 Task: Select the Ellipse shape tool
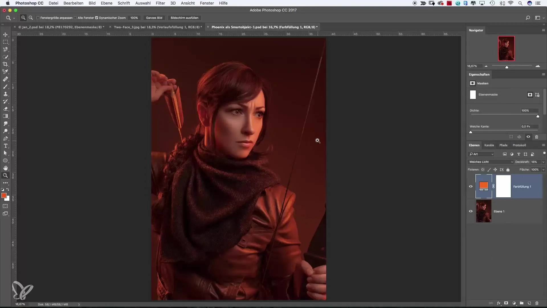point(5,161)
